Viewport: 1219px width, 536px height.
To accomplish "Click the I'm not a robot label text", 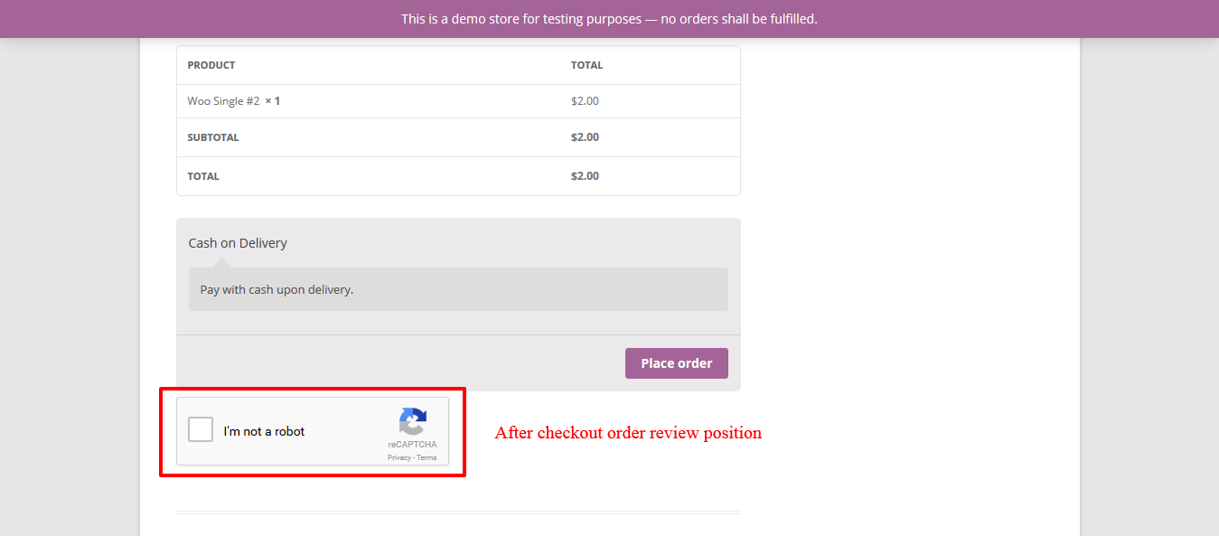I will pyautogui.click(x=265, y=431).
